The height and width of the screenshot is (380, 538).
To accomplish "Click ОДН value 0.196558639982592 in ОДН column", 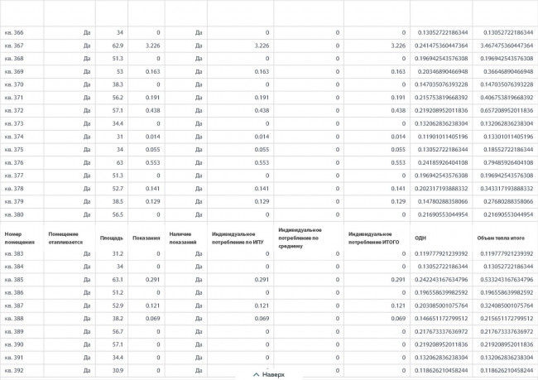I will click(x=441, y=293).
